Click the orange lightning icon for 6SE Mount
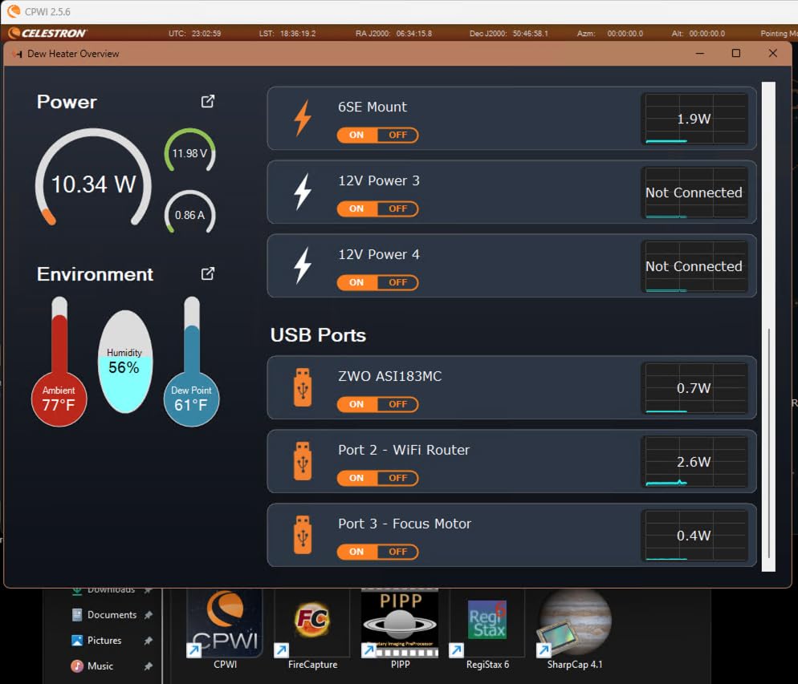Screen dimensions: 798x684 [303, 118]
